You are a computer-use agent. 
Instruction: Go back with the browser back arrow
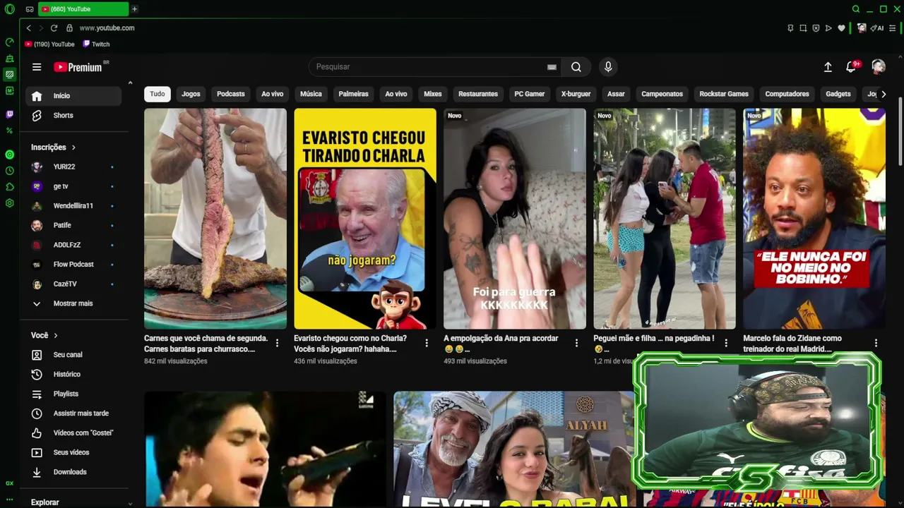coord(28,28)
